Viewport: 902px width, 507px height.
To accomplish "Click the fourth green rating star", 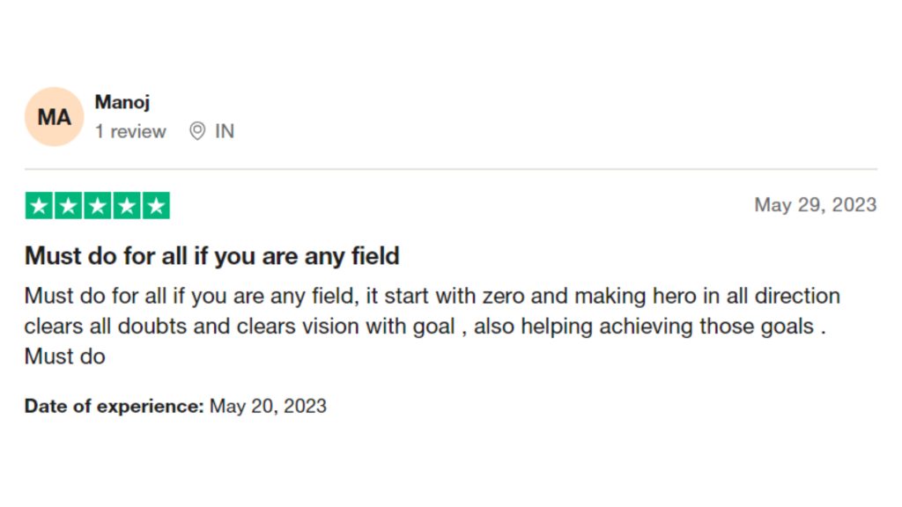I will [127, 206].
